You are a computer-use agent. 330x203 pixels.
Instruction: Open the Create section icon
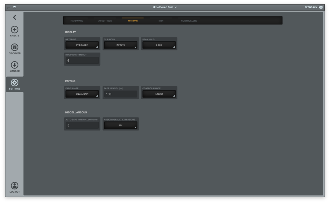pos(15,30)
